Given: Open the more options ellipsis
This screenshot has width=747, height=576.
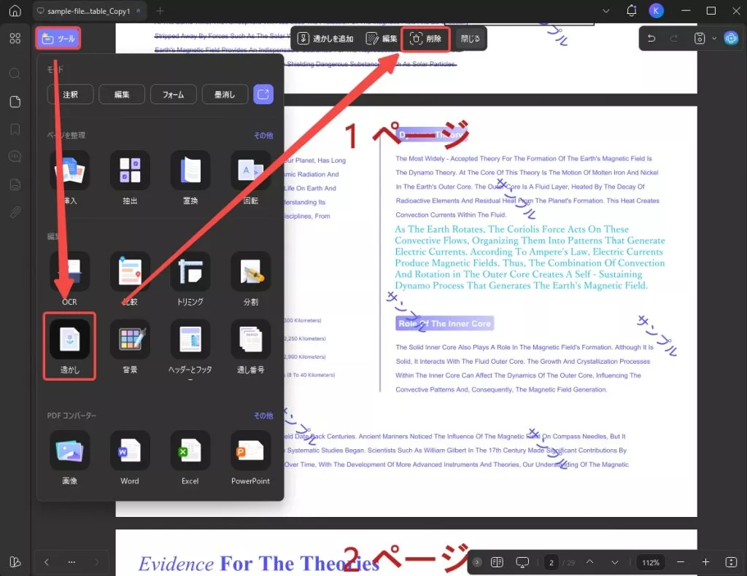Looking at the screenshot, I should (x=71, y=562).
